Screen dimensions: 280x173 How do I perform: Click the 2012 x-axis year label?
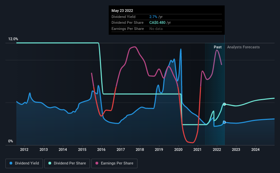click(24, 150)
